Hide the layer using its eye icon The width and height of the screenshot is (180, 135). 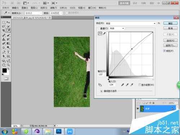tap(138, 109)
